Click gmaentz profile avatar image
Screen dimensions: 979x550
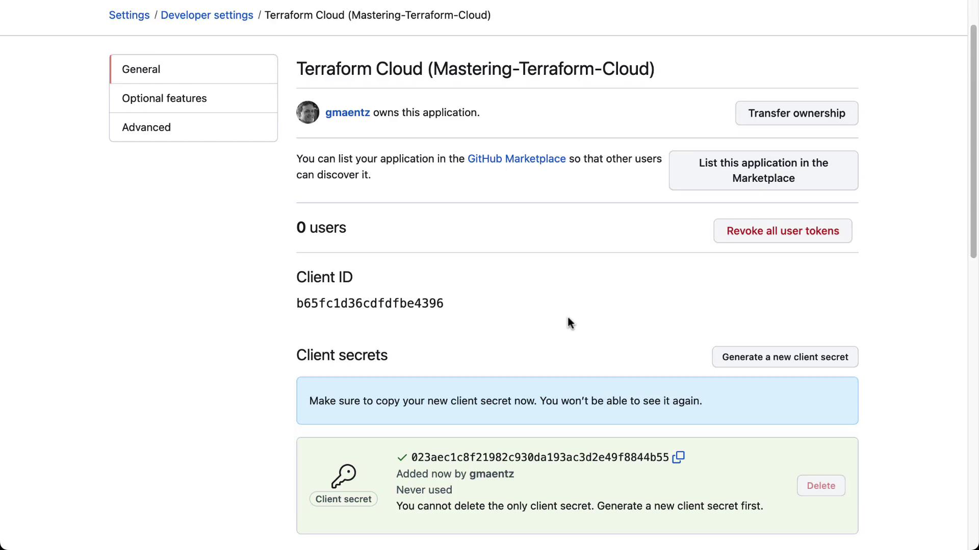click(x=307, y=113)
